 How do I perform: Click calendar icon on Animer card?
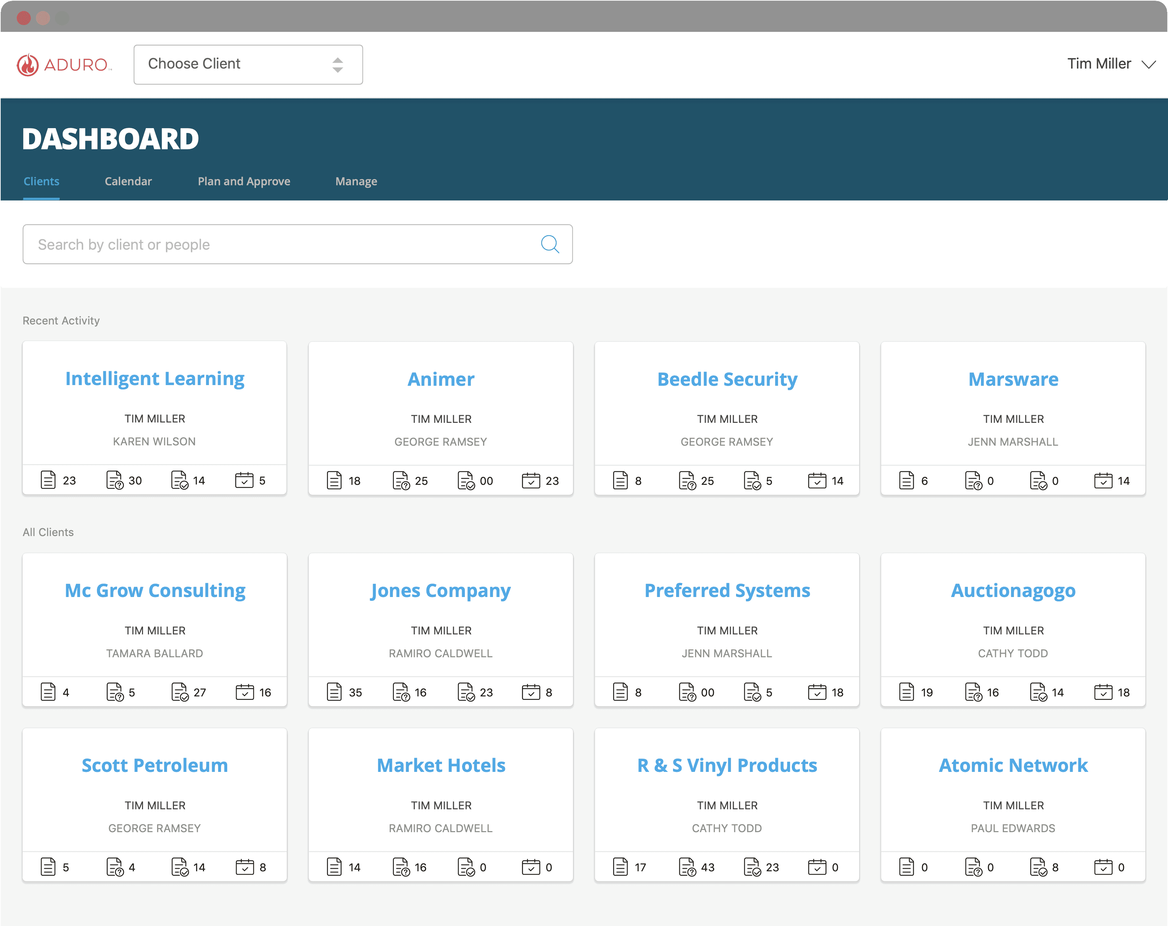click(530, 480)
